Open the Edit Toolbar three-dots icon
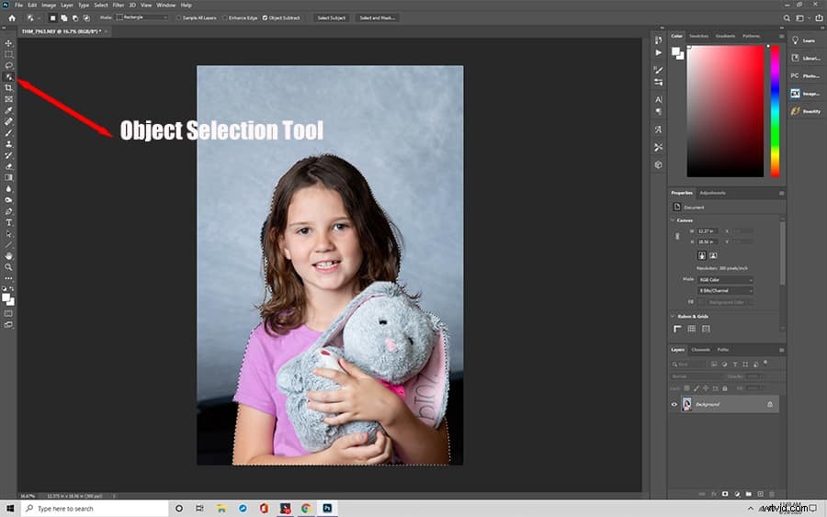Image resolution: width=827 pixels, height=517 pixels. point(8,278)
